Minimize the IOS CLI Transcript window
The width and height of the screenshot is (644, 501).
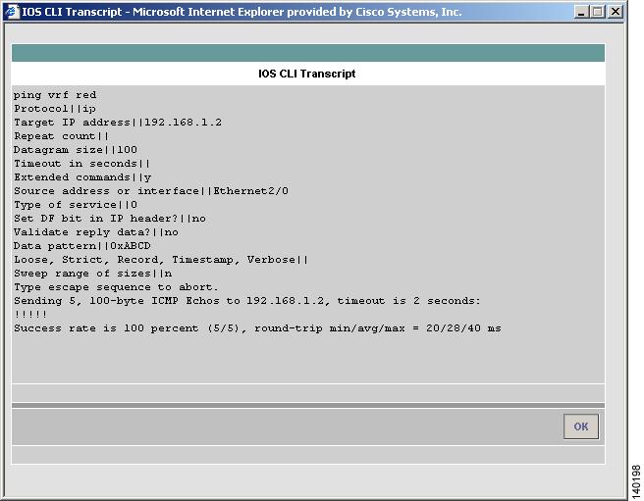581,12
